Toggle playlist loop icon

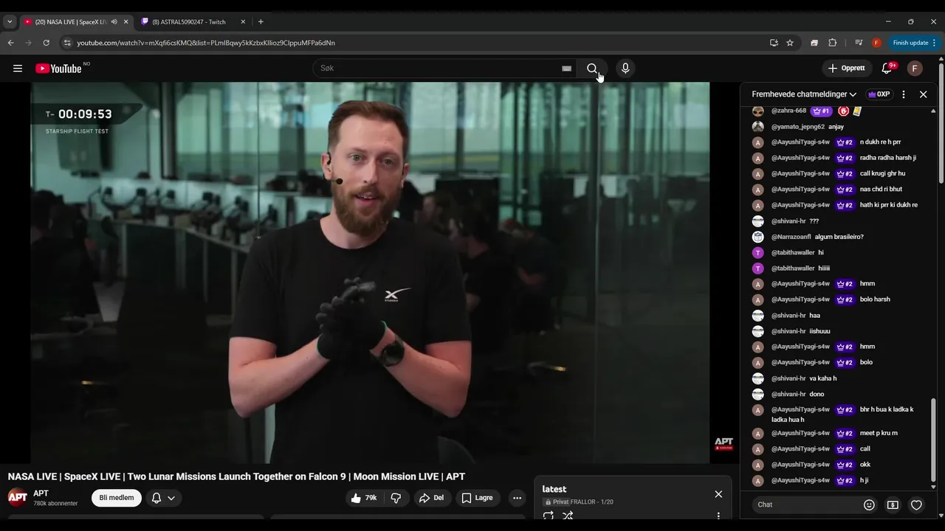(x=548, y=516)
